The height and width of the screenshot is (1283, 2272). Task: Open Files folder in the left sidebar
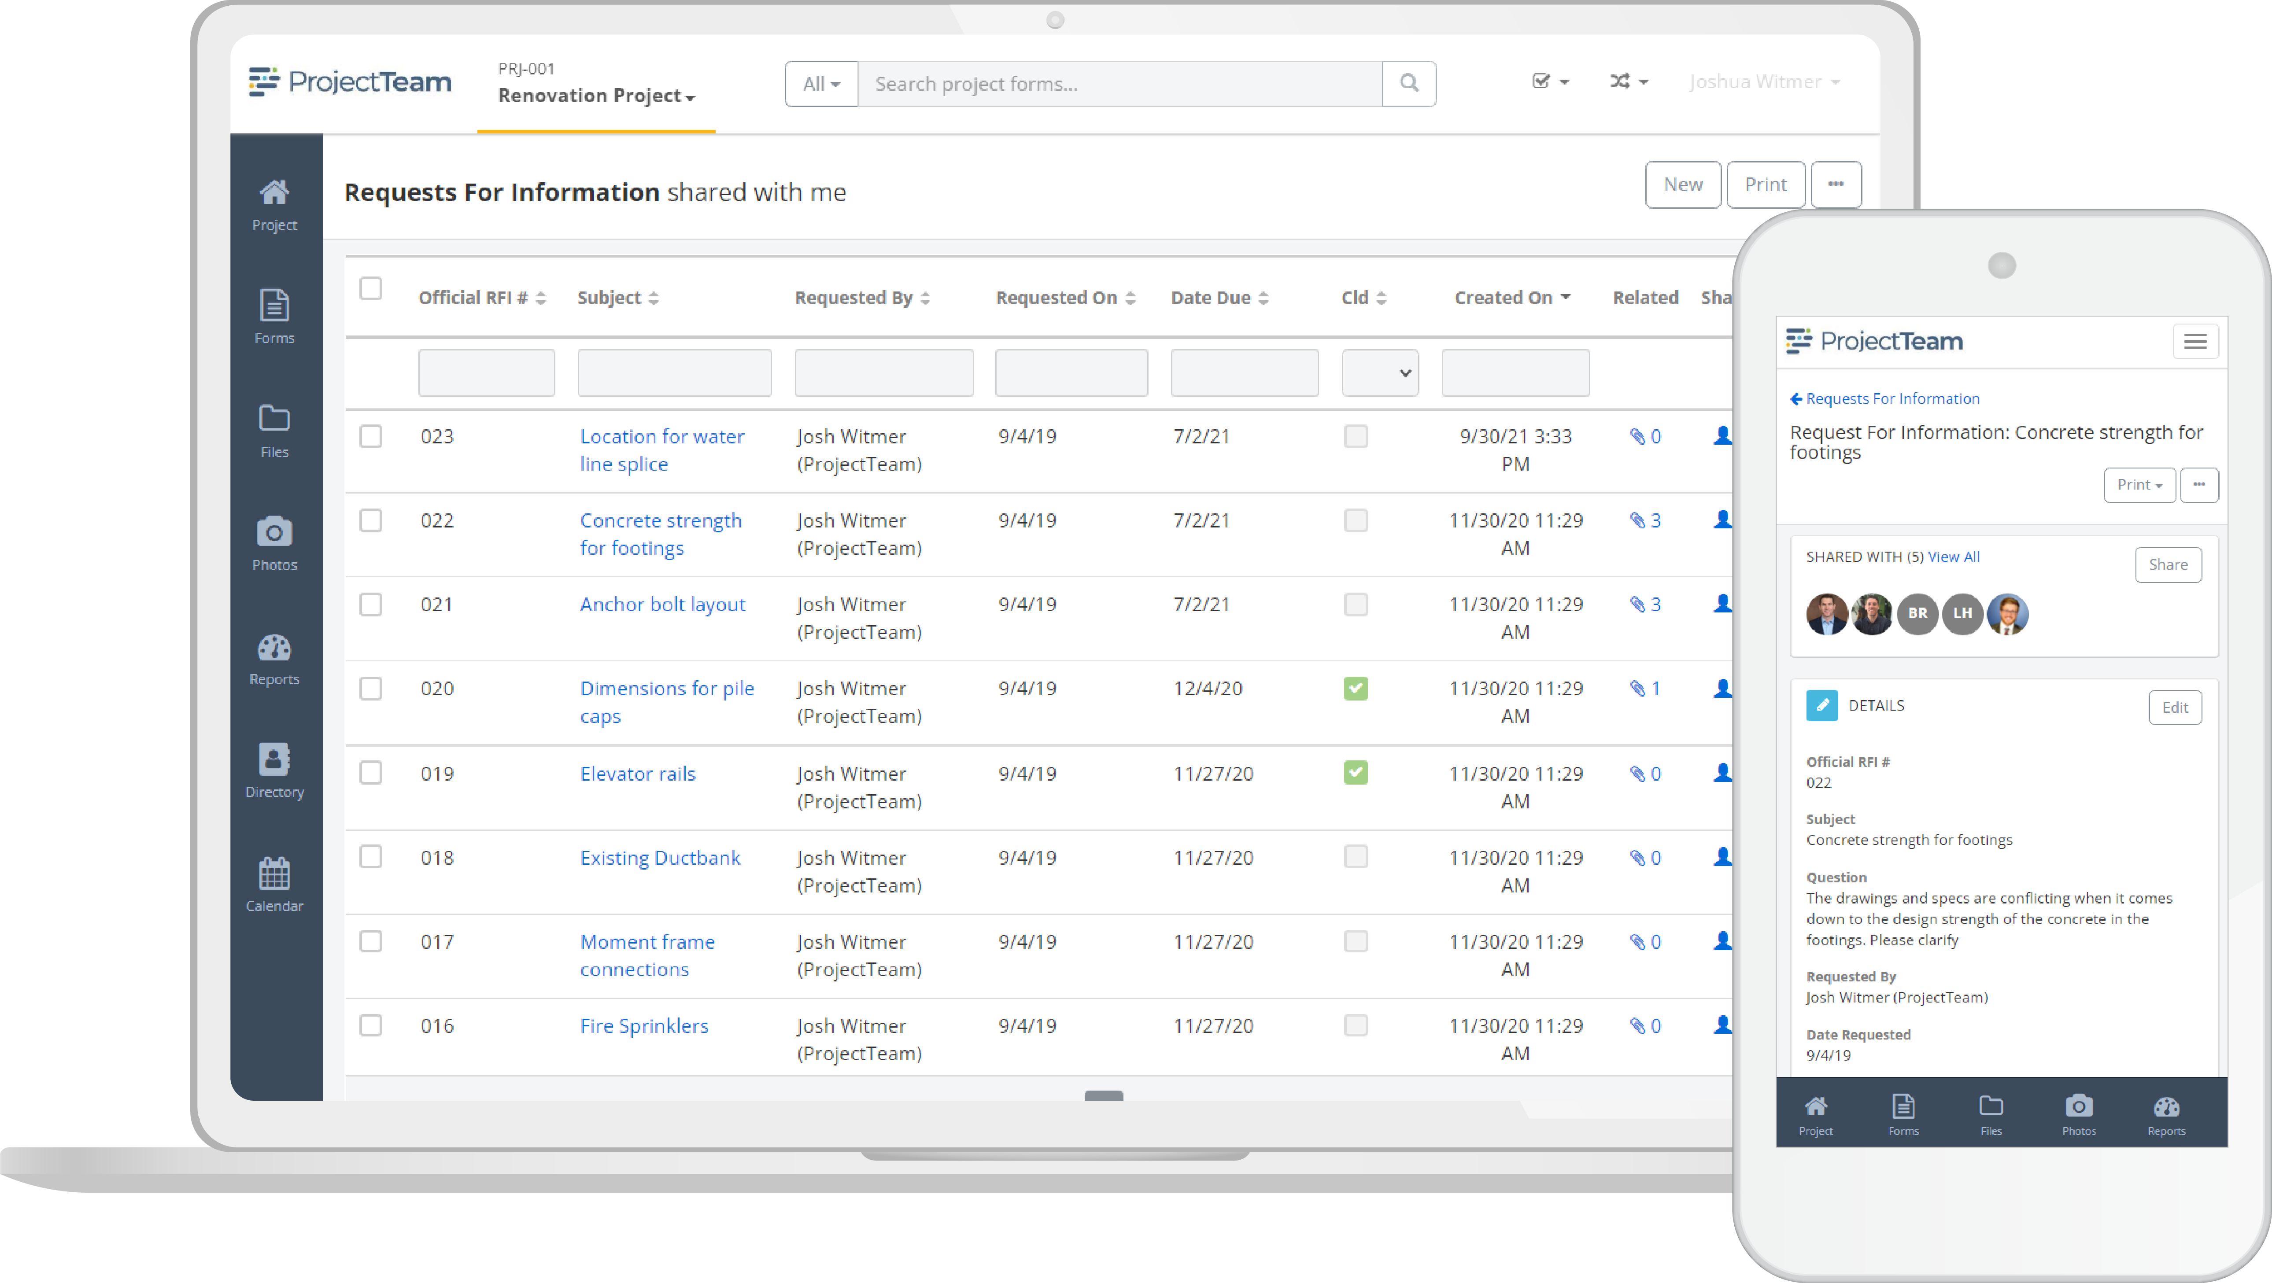[x=274, y=431]
